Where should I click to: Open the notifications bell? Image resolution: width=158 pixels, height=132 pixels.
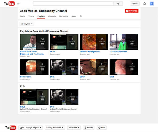[145, 4]
